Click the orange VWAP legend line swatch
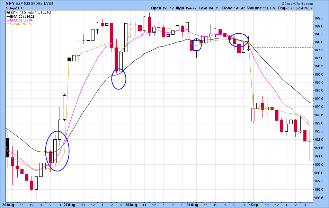The width and height of the screenshot is (329, 208). pyautogui.click(x=8, y=24)
